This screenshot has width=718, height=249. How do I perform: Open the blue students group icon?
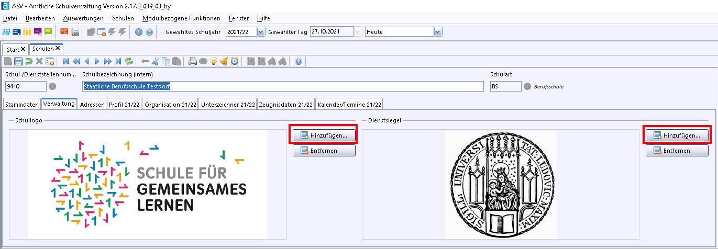point(6,32)
